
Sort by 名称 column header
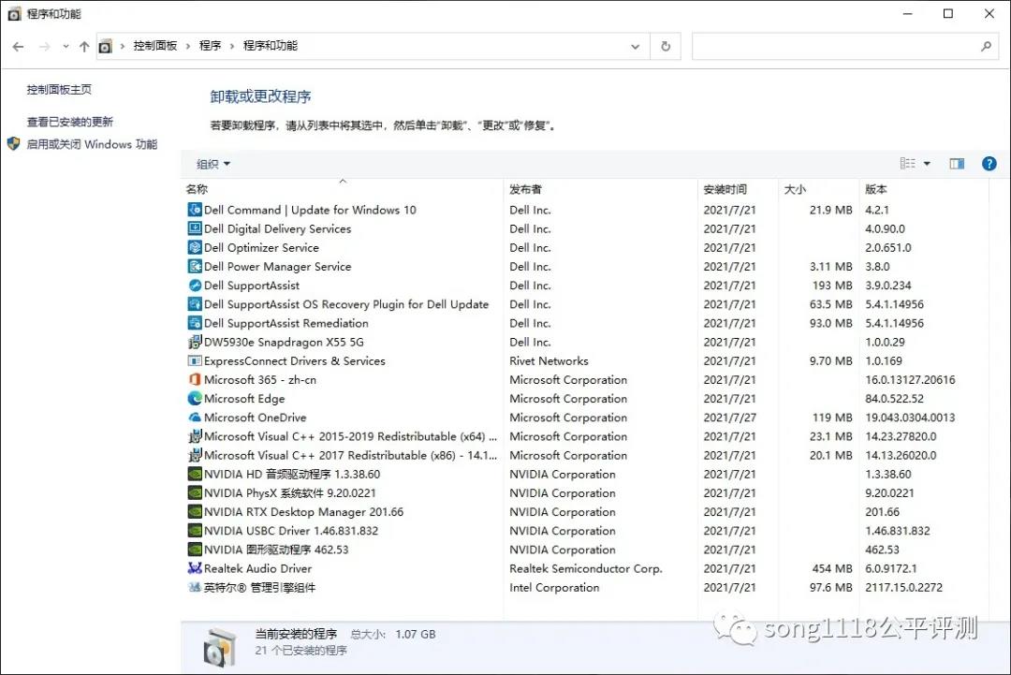pyautogui.click(x=197, y=189)
